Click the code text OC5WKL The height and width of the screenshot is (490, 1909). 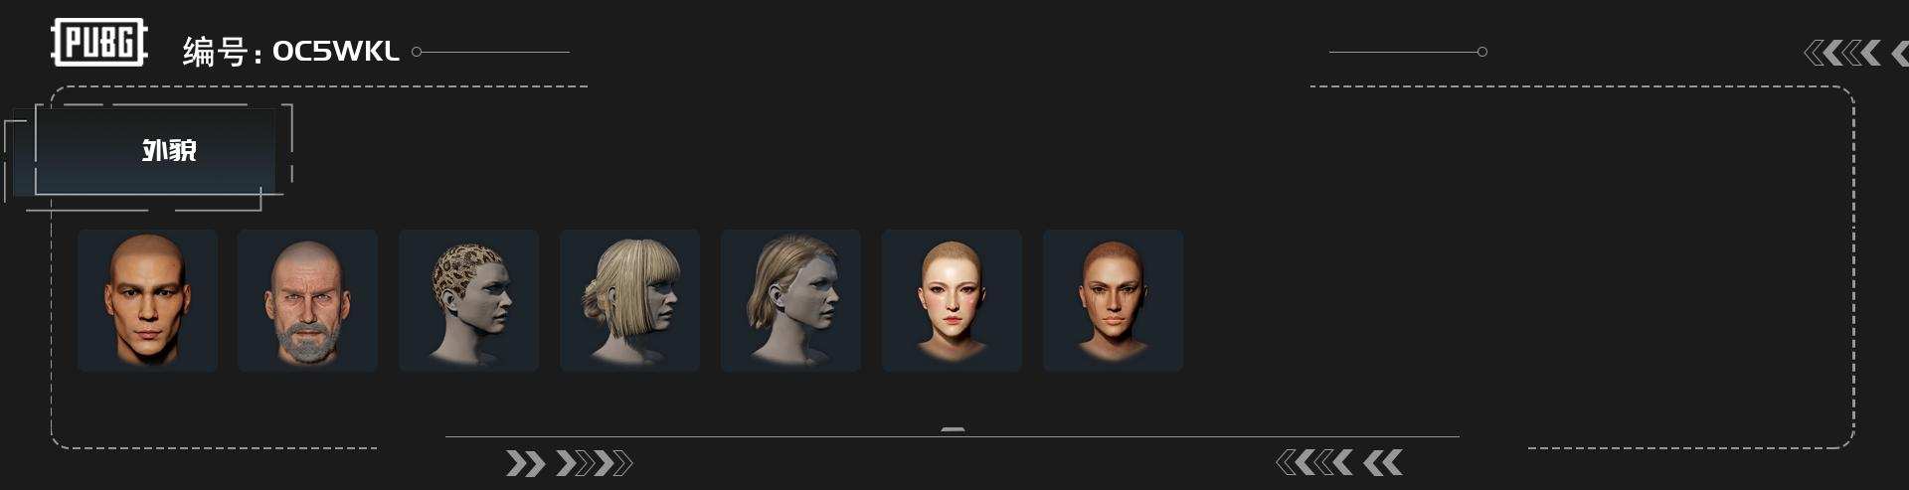click(336, 52)
